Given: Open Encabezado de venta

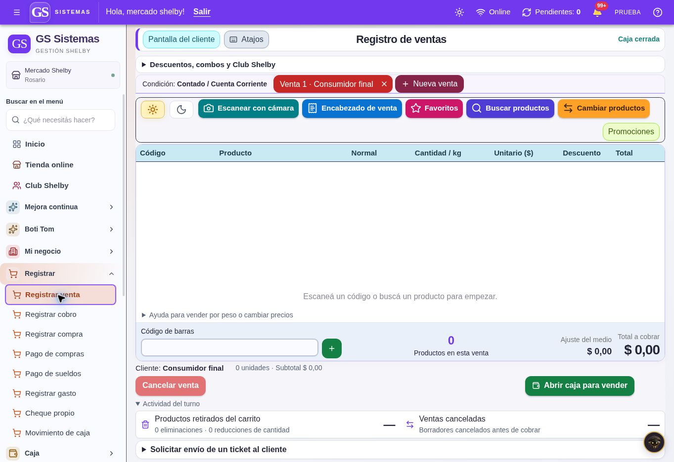Looking at the screenshot, I should (352, 109).
